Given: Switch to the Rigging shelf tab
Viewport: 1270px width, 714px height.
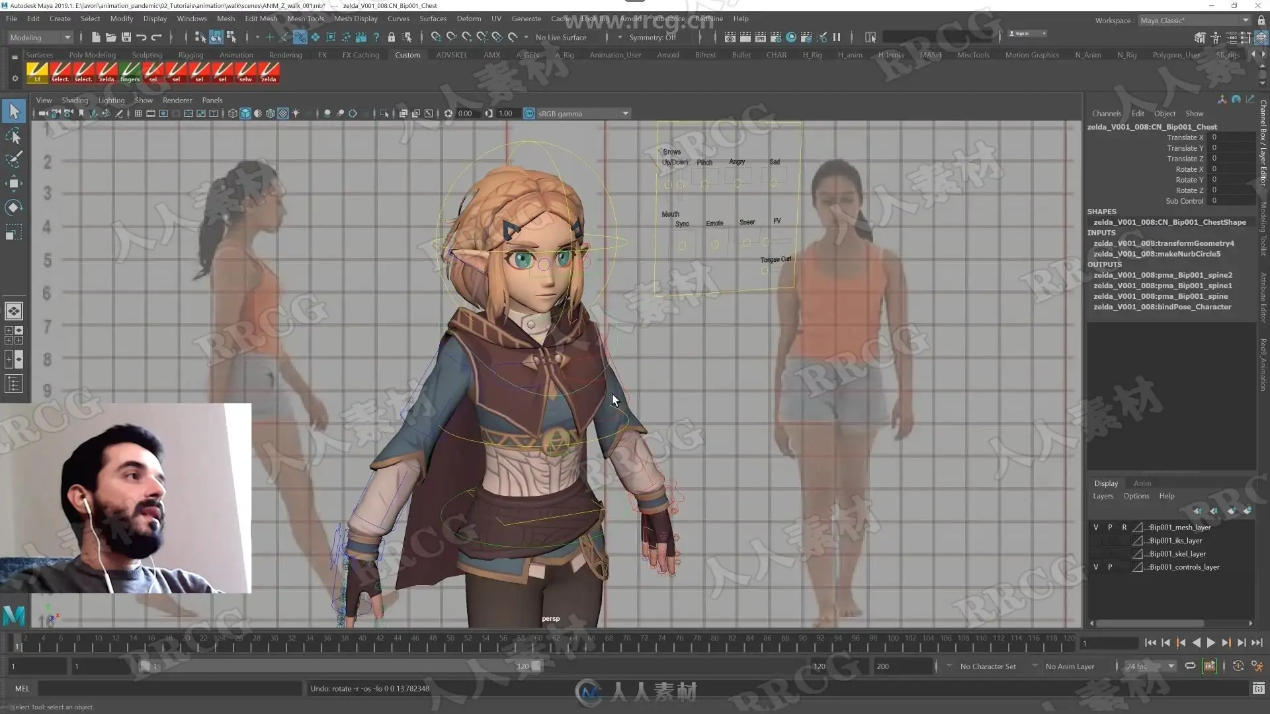Looking at the screenshot, I should (x=190, y=55).
